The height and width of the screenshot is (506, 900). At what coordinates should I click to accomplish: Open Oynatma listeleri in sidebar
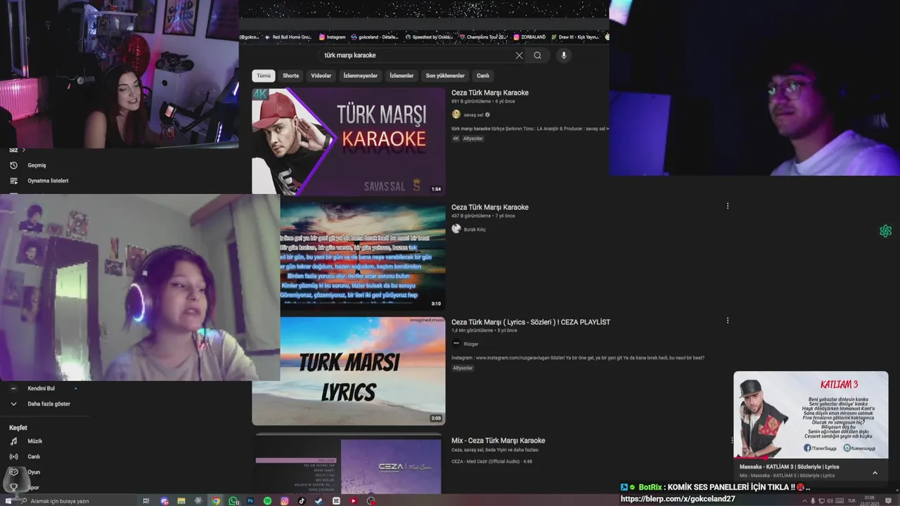[x=48, y=181]
